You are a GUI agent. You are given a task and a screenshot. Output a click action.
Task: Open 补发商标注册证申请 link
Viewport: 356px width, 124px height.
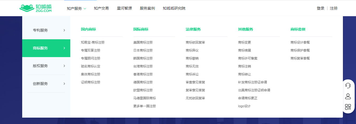[x=253, y=82]
